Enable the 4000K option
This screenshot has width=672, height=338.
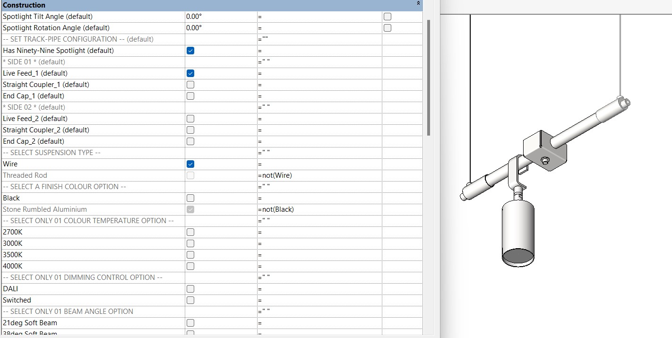[190, 266]
